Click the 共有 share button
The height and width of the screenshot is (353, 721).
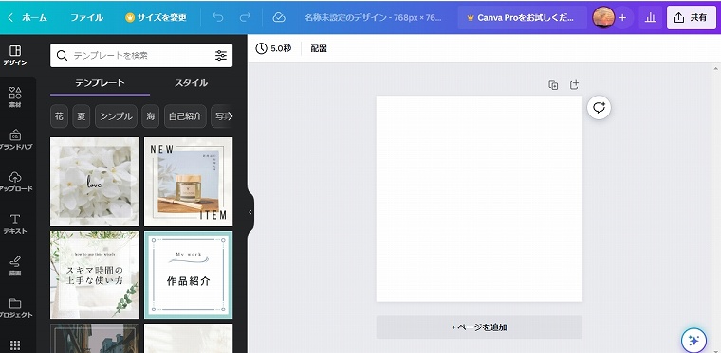click(x=691, y=17)
